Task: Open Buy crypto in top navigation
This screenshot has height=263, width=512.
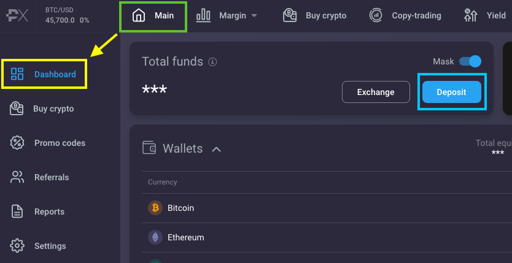Action: [314, 15]
